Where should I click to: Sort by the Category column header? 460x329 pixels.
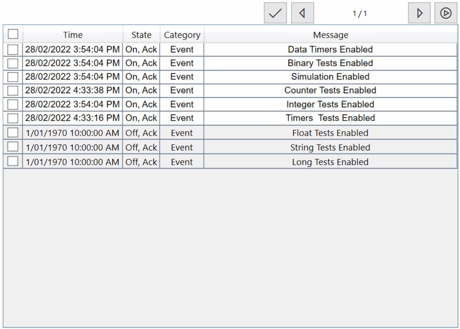coord(182,35)
